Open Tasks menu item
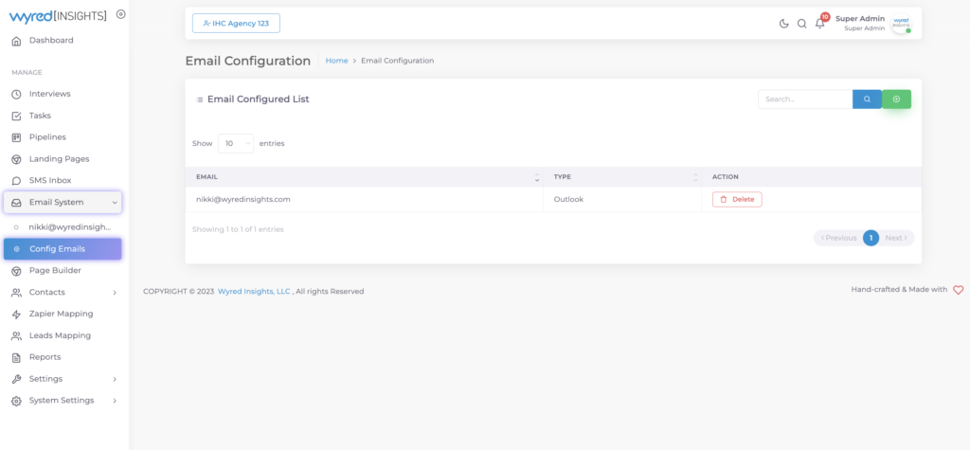This screenshot has width=970, height=450. (x=40, y=116)
